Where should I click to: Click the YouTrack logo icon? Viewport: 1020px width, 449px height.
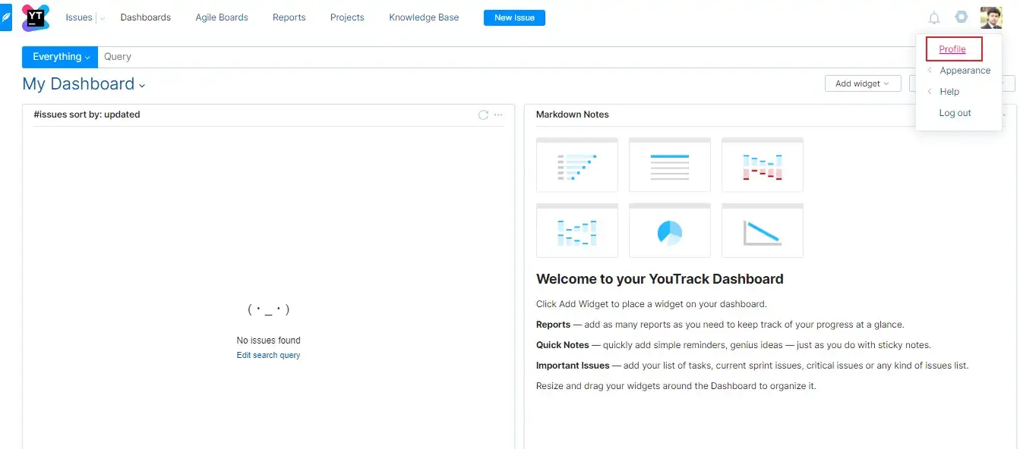pos(35,17)
